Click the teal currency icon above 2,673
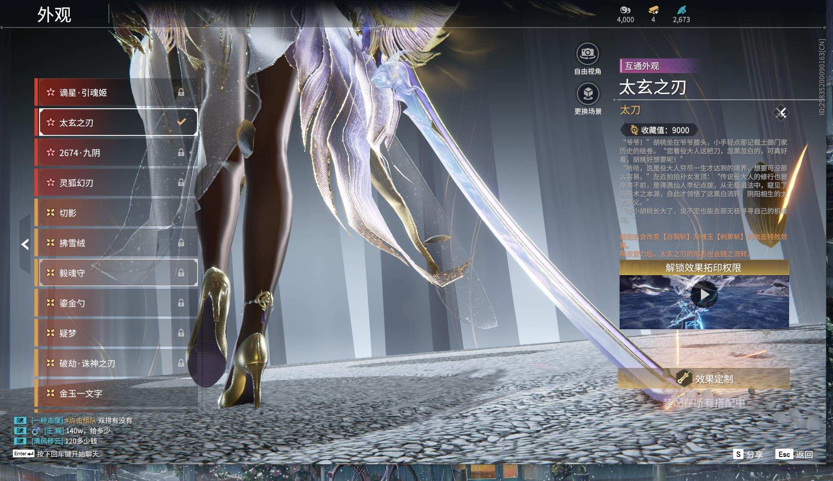 point(681,10)
